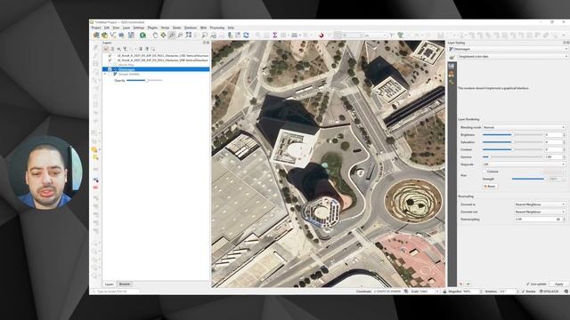This screenshot has width=570, height=320.
Task: Click the lock scale icon in status bar
Action: [x=444, y=292]
